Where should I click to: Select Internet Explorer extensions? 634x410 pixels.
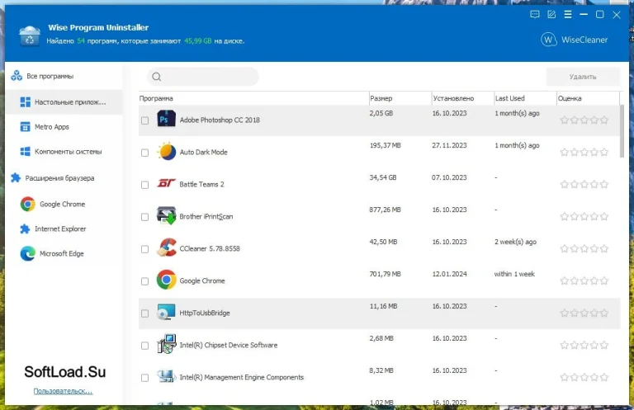[60, 229]
